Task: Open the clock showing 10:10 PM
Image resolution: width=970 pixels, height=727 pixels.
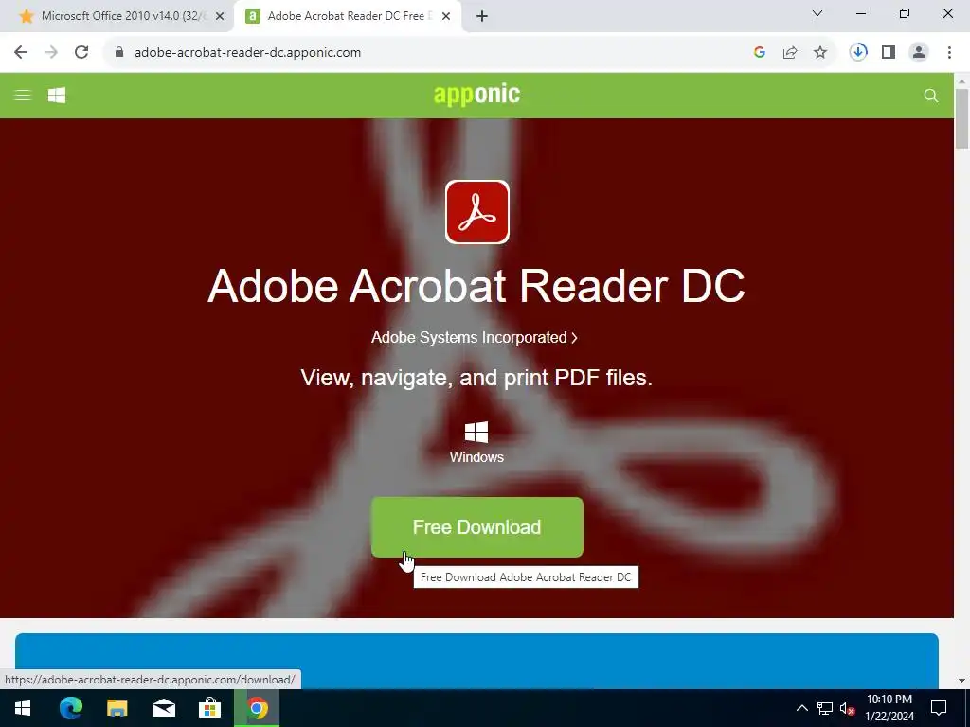Action: pos(889,708)
